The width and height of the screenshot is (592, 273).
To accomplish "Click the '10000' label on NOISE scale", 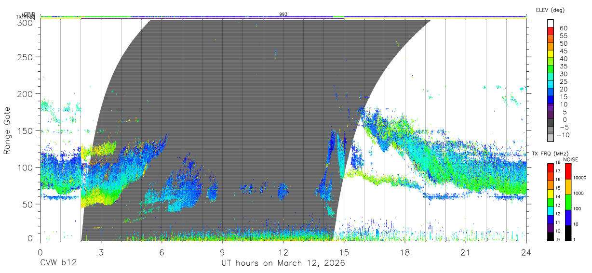I will coord(580,178).
